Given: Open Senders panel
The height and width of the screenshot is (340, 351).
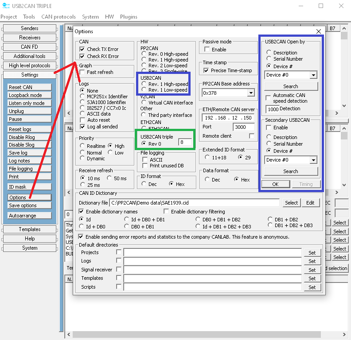Looking at the screenshot, I should pyautogui.click(x=30, y=28).
